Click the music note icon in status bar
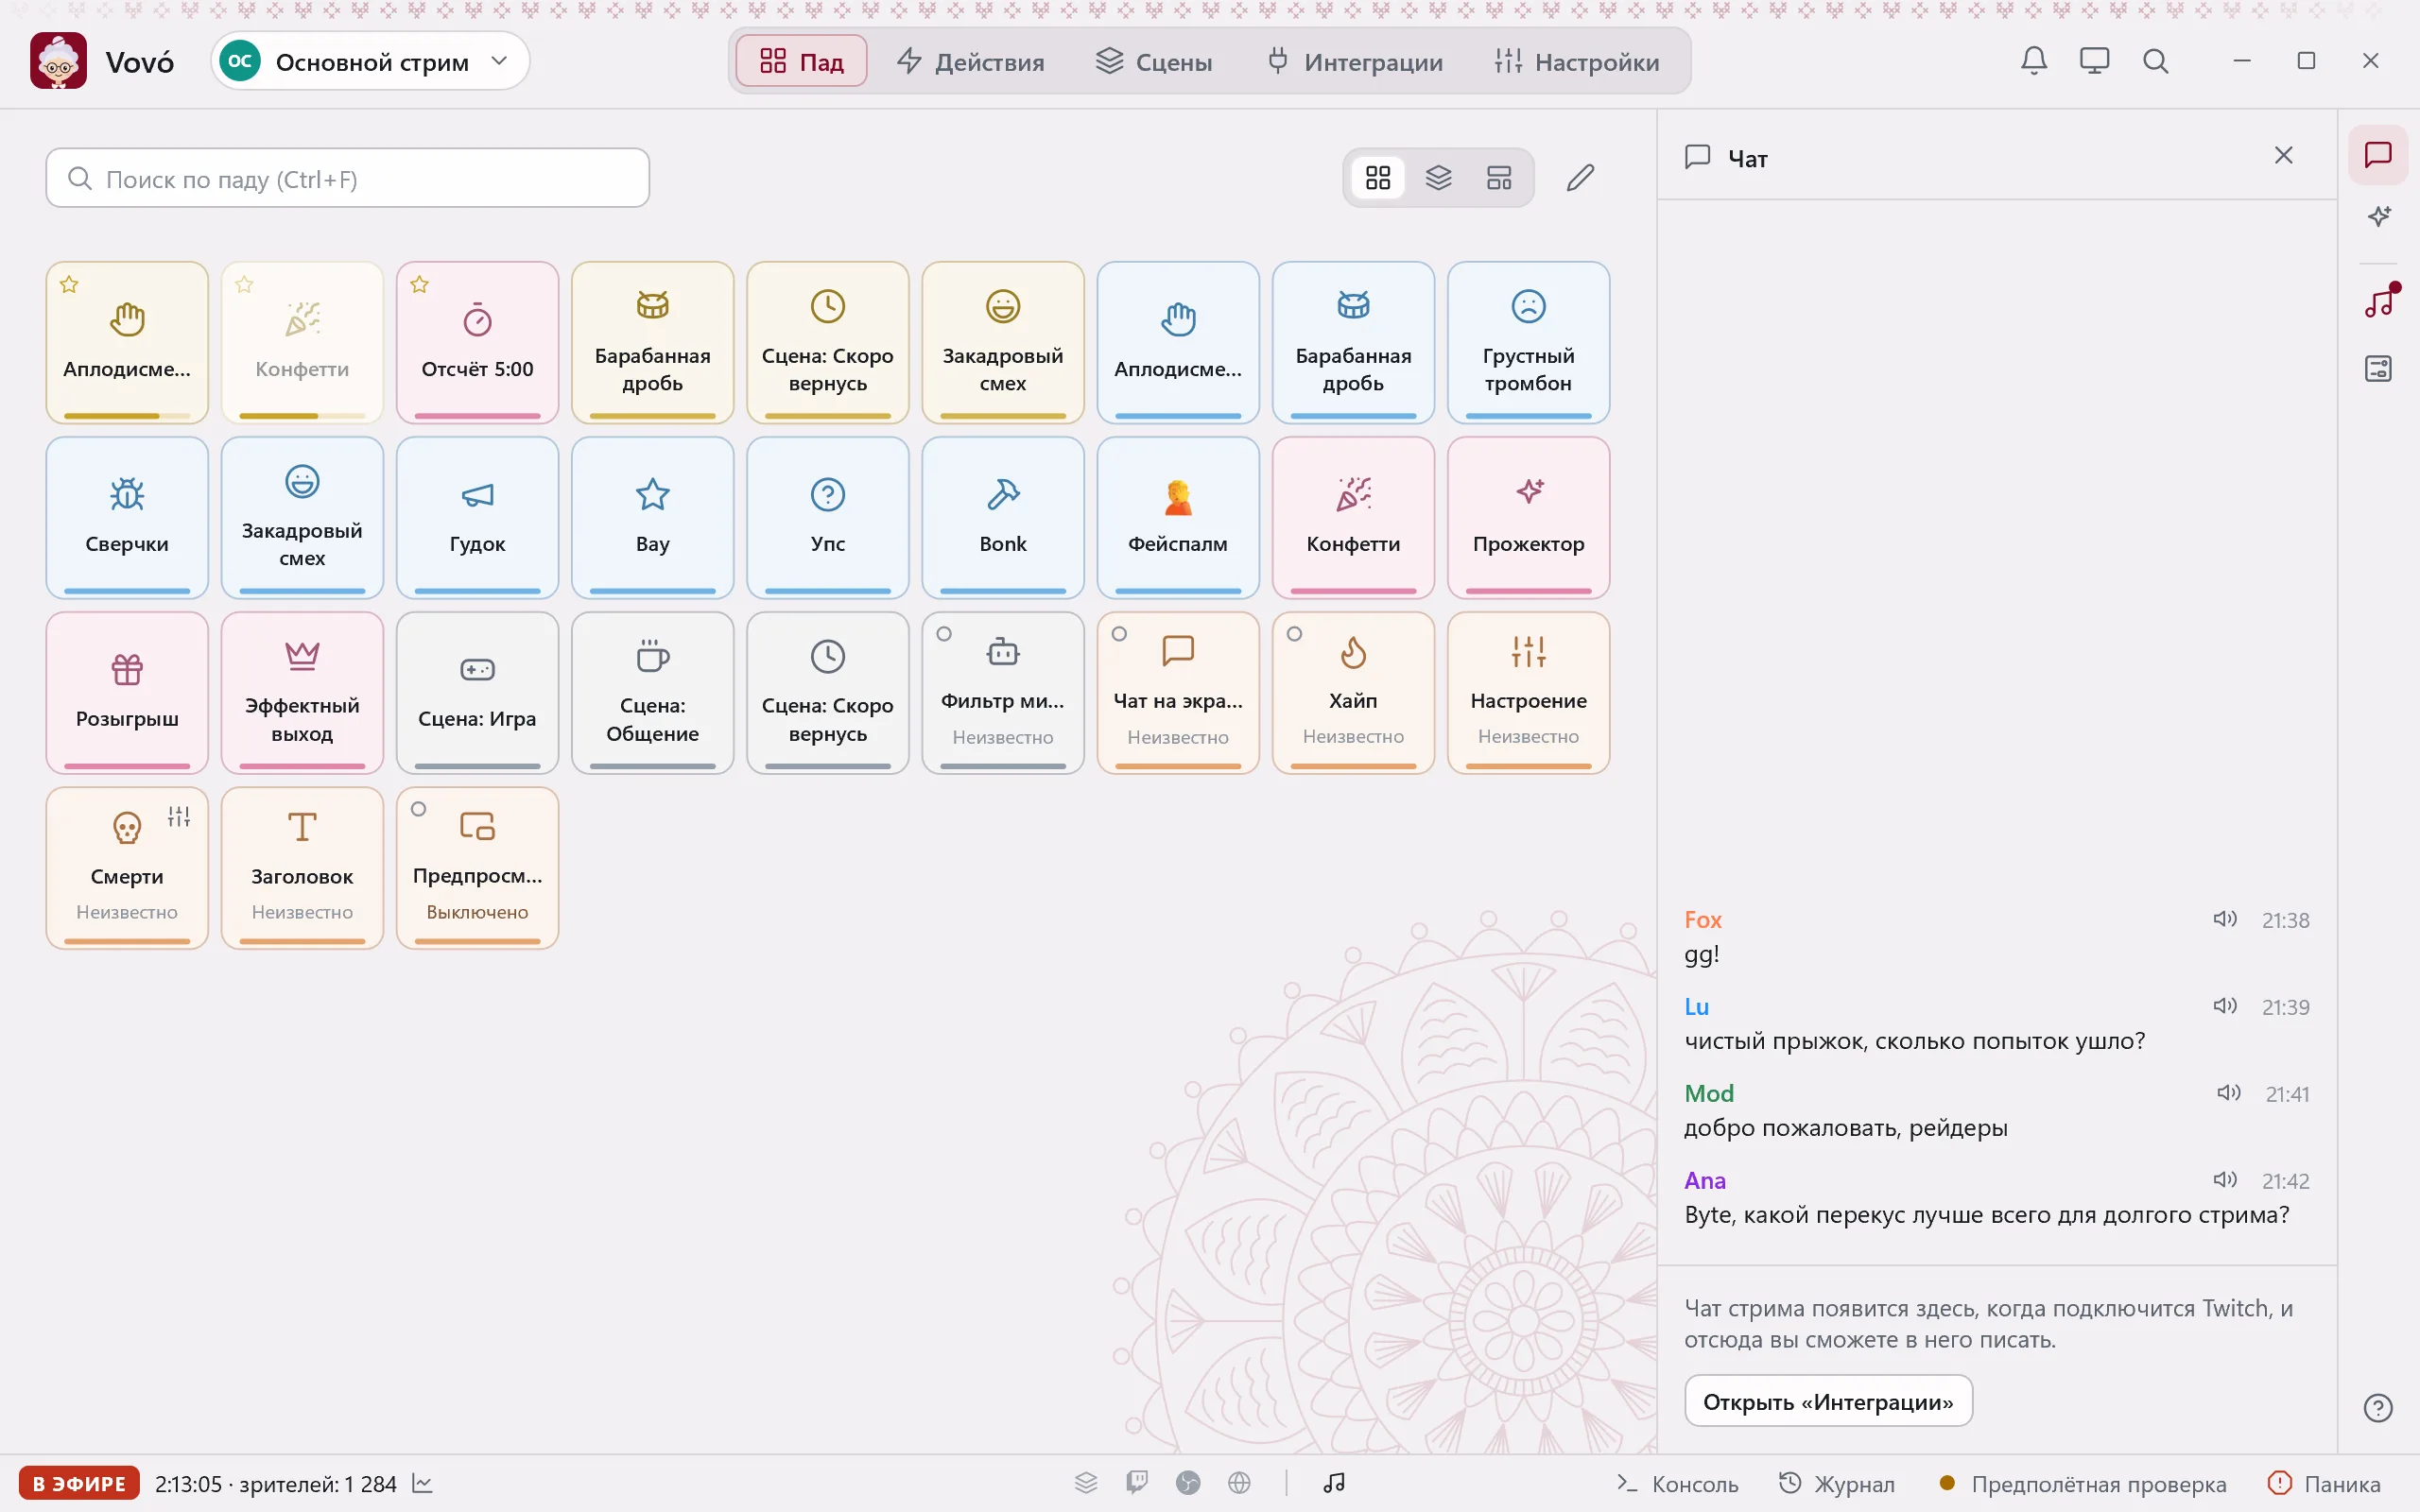 point(1334,1483)
